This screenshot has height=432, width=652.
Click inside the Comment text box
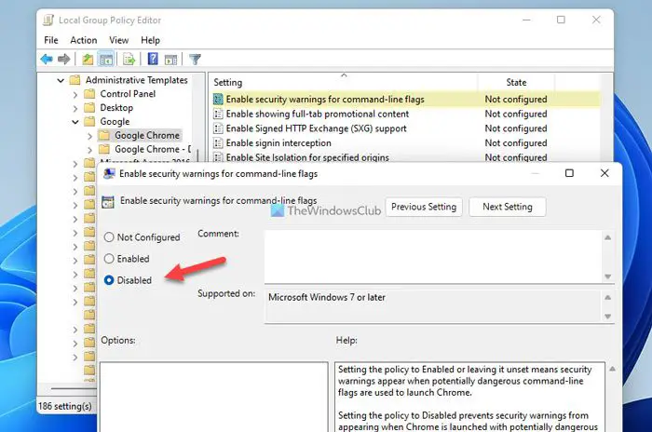(x=433, y=257)
